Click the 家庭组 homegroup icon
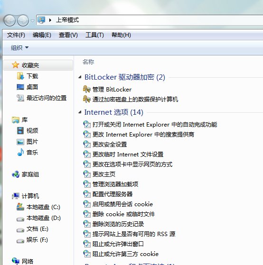 pyautogui.click(x=16, y=174)
